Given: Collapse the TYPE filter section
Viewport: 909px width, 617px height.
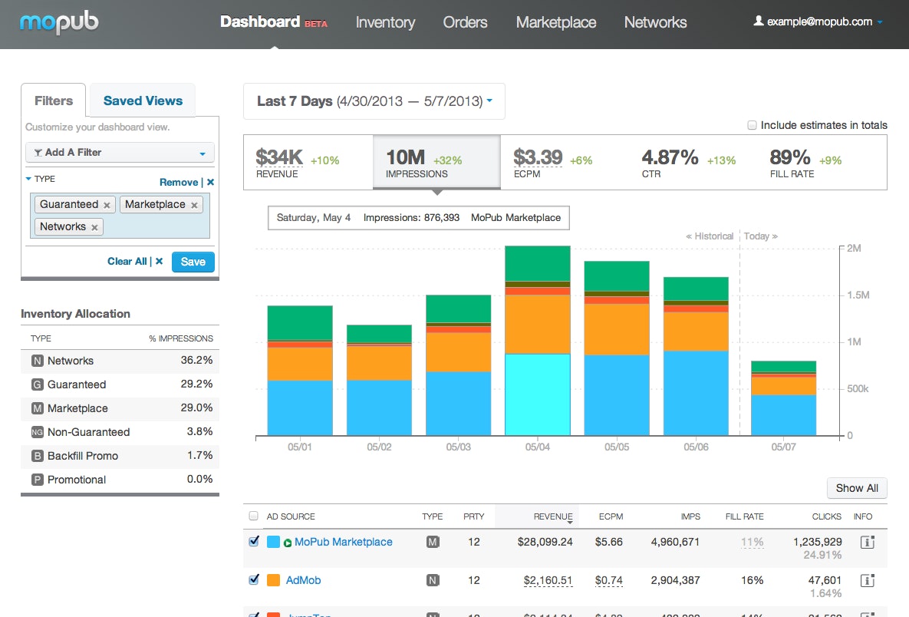Looking at the screenshot, I should click(x=29, y=179).
